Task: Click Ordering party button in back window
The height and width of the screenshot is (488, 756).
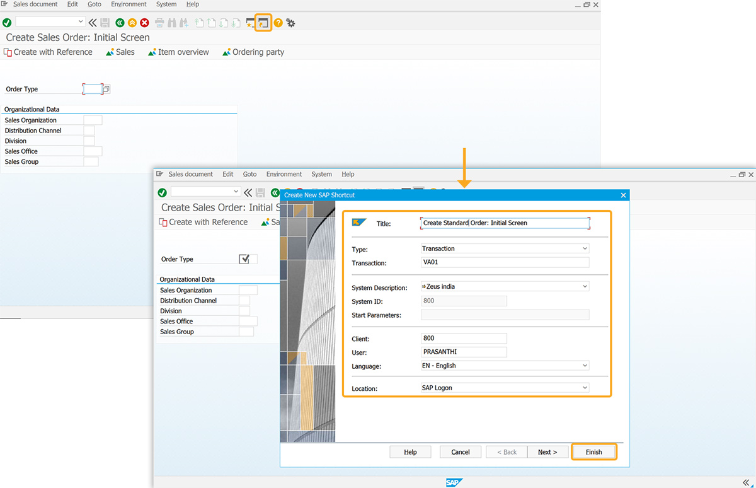Action: tap(253, 52)
